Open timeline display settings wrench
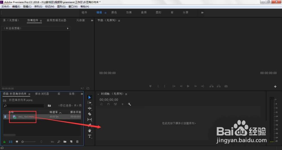Screen dimensions: 282x150 [x=129, y=104]
